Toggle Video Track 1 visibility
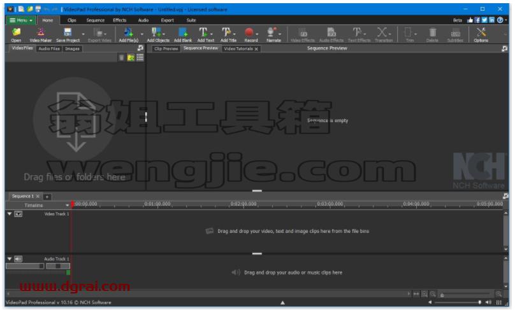 click(x=18, y=214)
